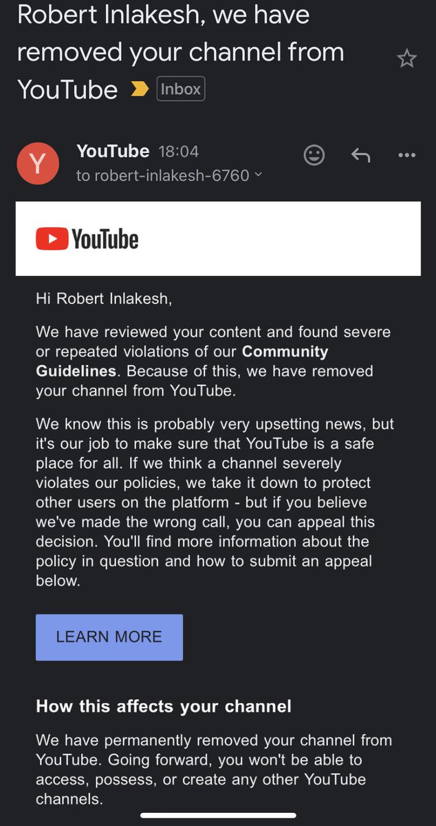Expand recipient details chevron

pyautogui.click(x=259, y=175)
